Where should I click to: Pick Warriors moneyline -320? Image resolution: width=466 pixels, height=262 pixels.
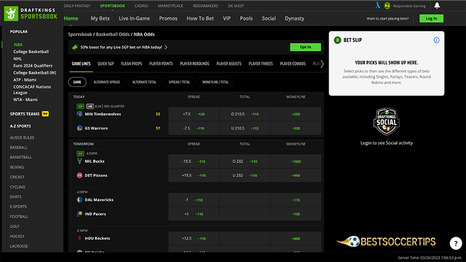point(296,128)
